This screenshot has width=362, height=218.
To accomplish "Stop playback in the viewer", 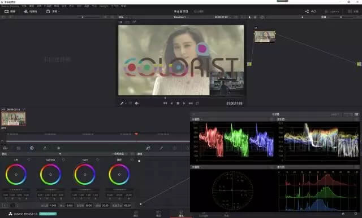I will [178, 103].
